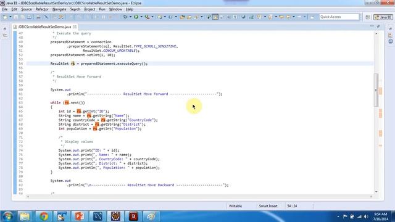The width and height of the screenshot is (395, 222).
Task: Click 'while (rs.next())' on line 63
Action: 67,103
